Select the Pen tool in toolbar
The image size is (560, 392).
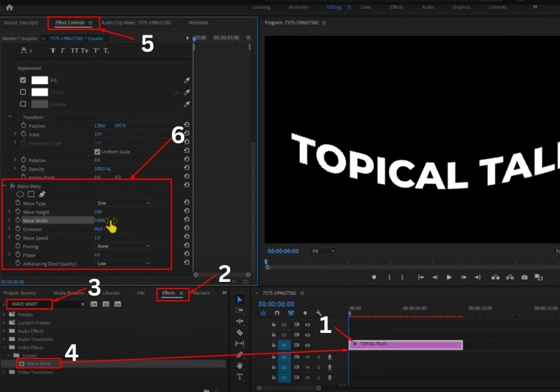coord(240,355)
